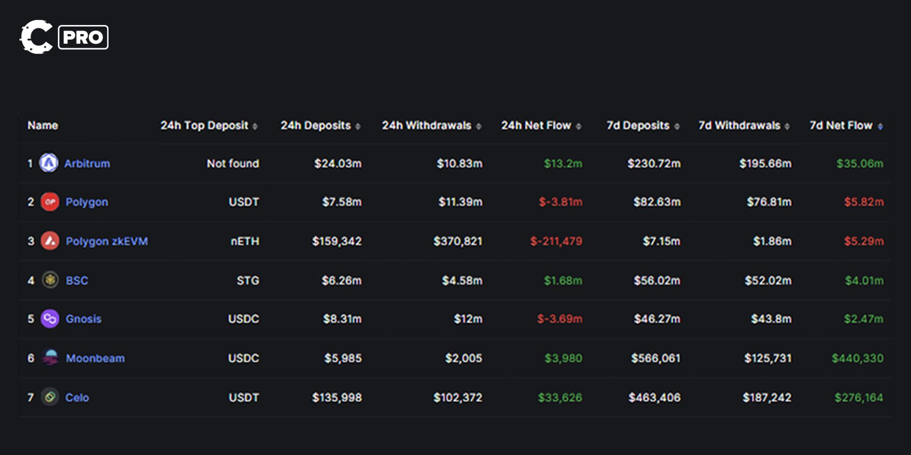Open the Moonbeam name link
This screenshot has width=911, height=455.
tap(95, 359)
